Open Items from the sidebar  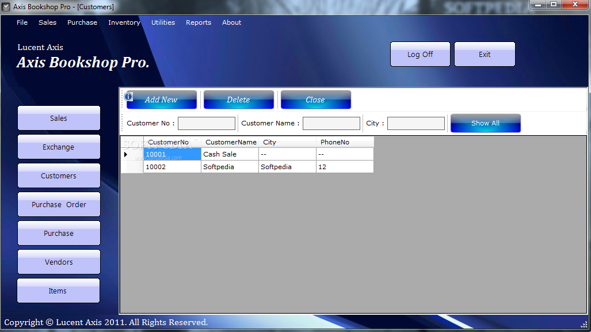pos(59,291)
